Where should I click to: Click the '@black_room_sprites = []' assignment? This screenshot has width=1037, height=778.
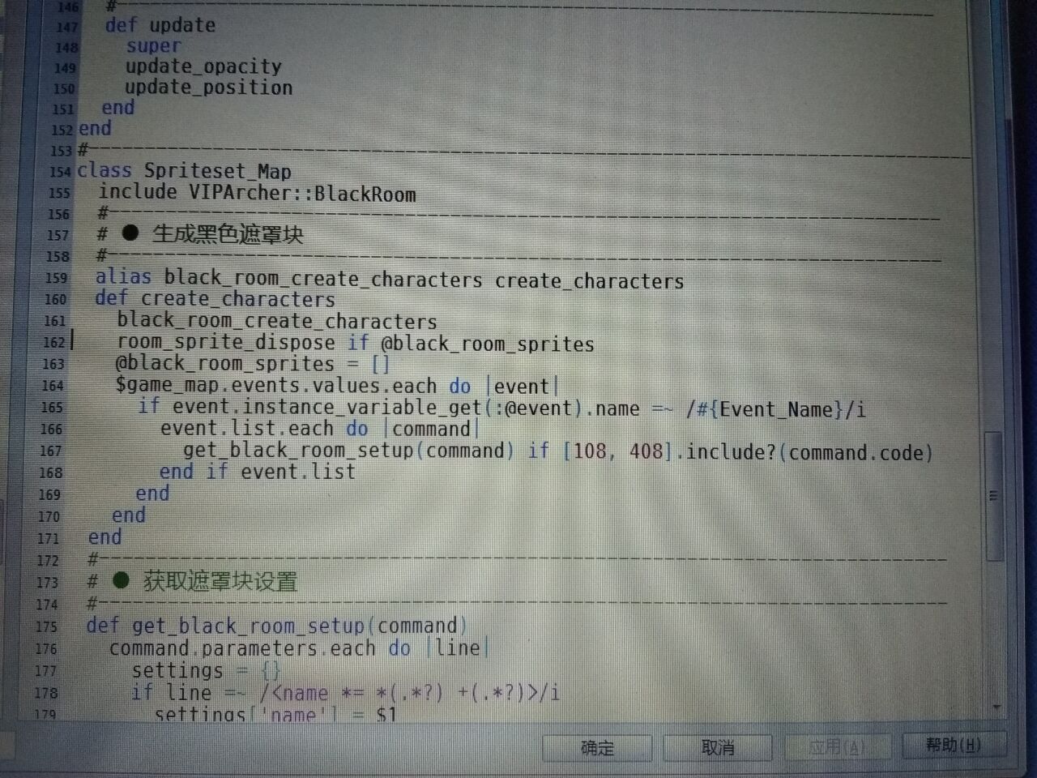(x=253, y=364)
